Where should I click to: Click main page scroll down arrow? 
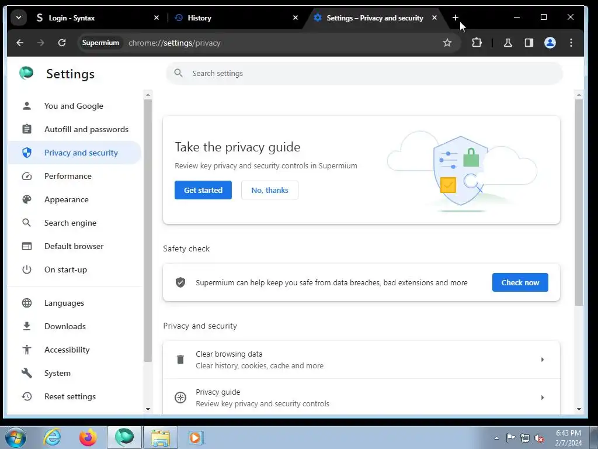(x=579, y=409)
